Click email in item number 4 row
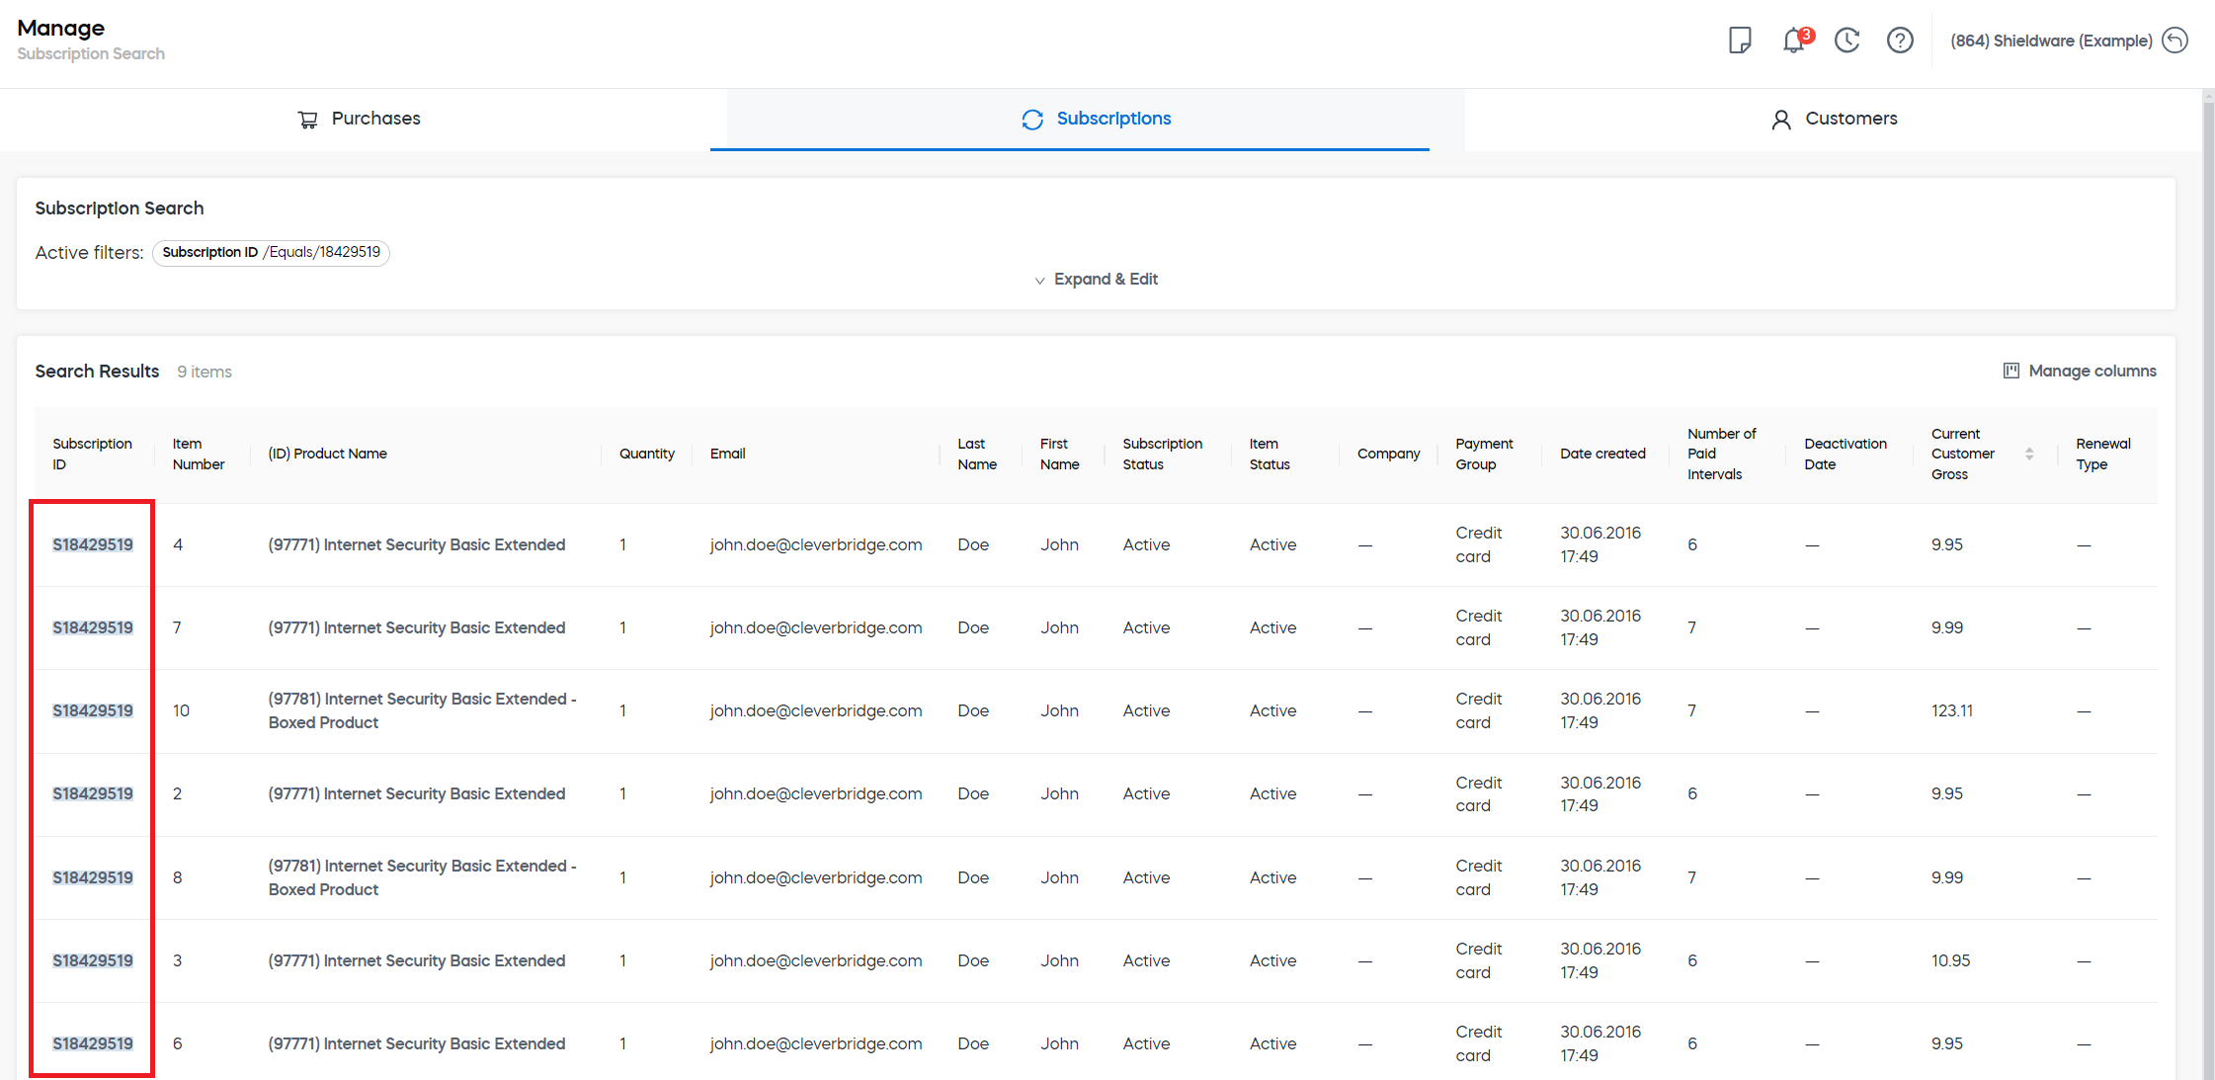 (x=816, y=544)
